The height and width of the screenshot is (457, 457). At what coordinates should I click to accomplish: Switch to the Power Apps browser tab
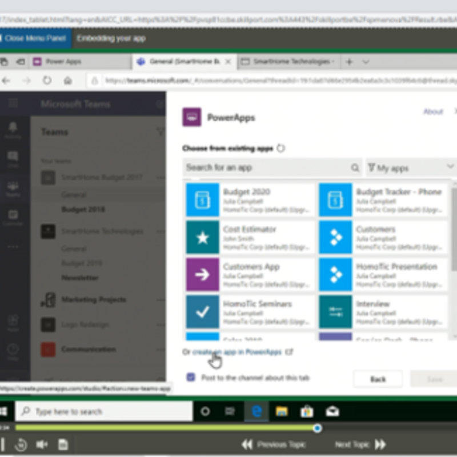[80, 62]
